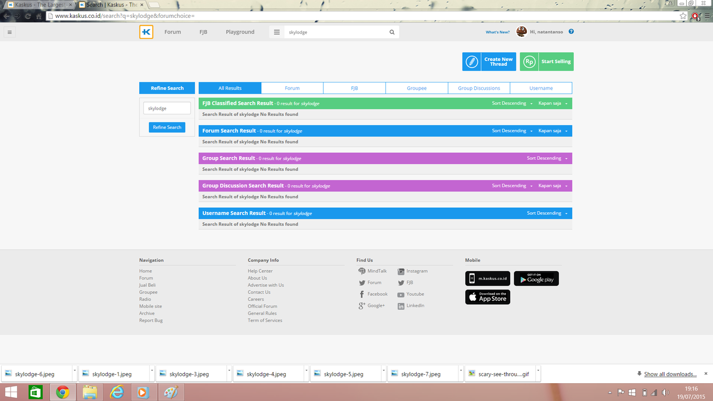Click the Google Play badge
The image size is (713, 401).
tap(536, 278)
